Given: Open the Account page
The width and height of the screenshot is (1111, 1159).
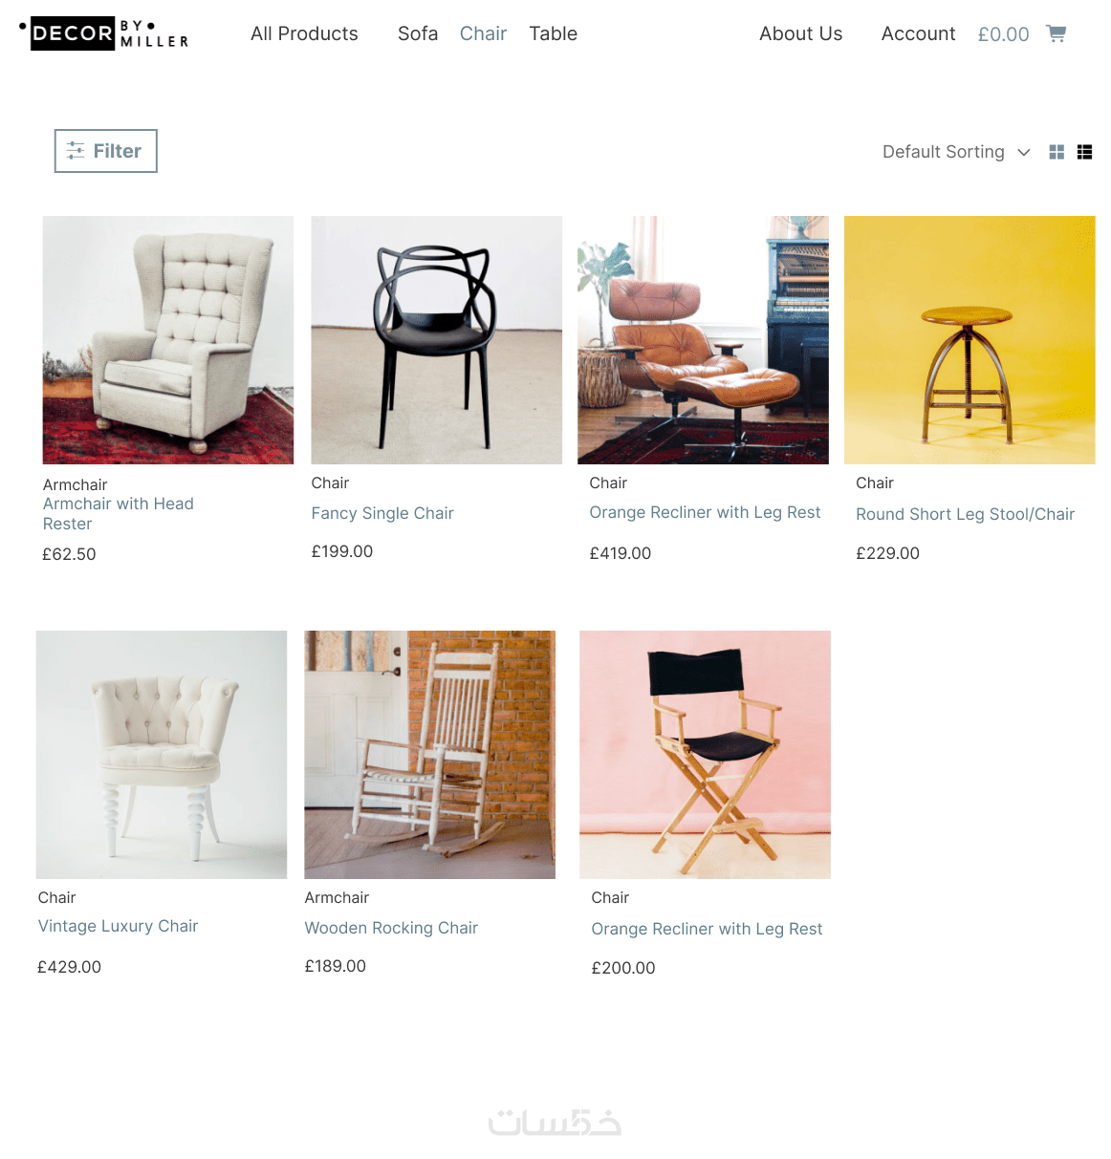Looking at the screenshot, I should tap(918, 33).
